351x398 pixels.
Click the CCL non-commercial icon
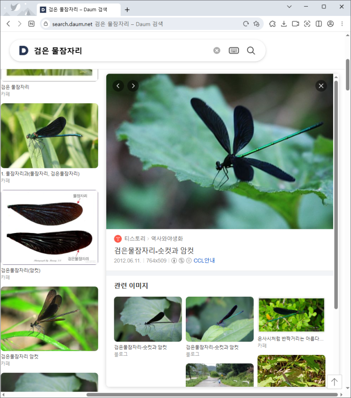pyautogui.click(x=182, y=261)
